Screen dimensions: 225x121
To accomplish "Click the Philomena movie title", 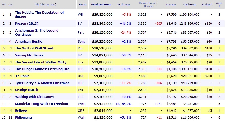I will pyautogui.click(x=23, y=117).
